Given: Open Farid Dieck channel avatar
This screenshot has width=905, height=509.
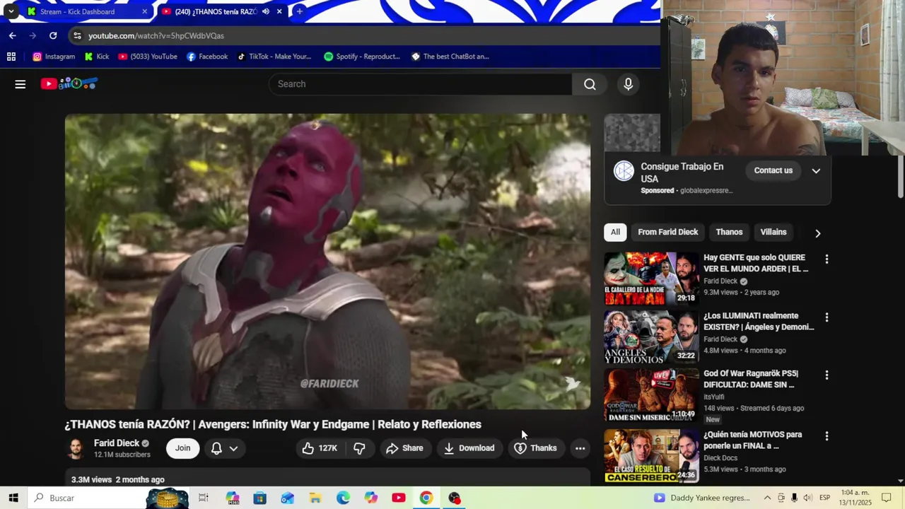Looking at the screenshot, I should [76, 448].
